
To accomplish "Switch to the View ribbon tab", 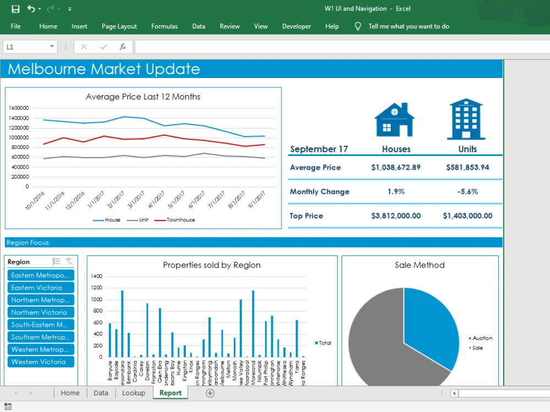I will click(x=261, y=26).
